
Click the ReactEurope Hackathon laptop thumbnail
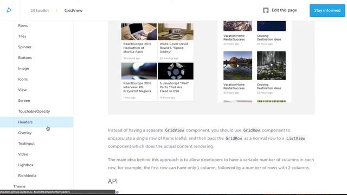coord(139,31)
